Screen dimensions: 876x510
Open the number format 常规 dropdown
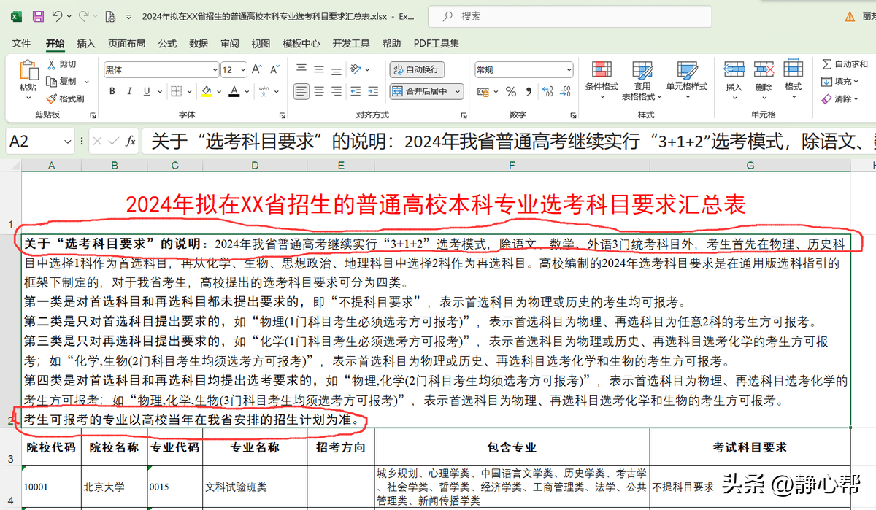pyautogui.click(x=569, y=70)
